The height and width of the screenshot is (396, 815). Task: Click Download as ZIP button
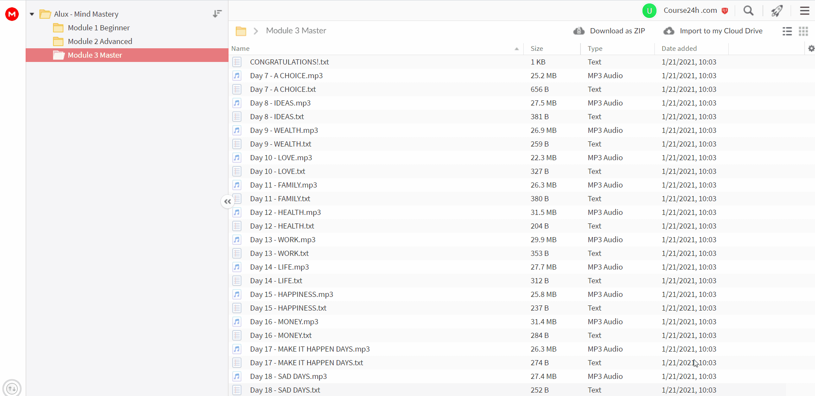point(609,31)
